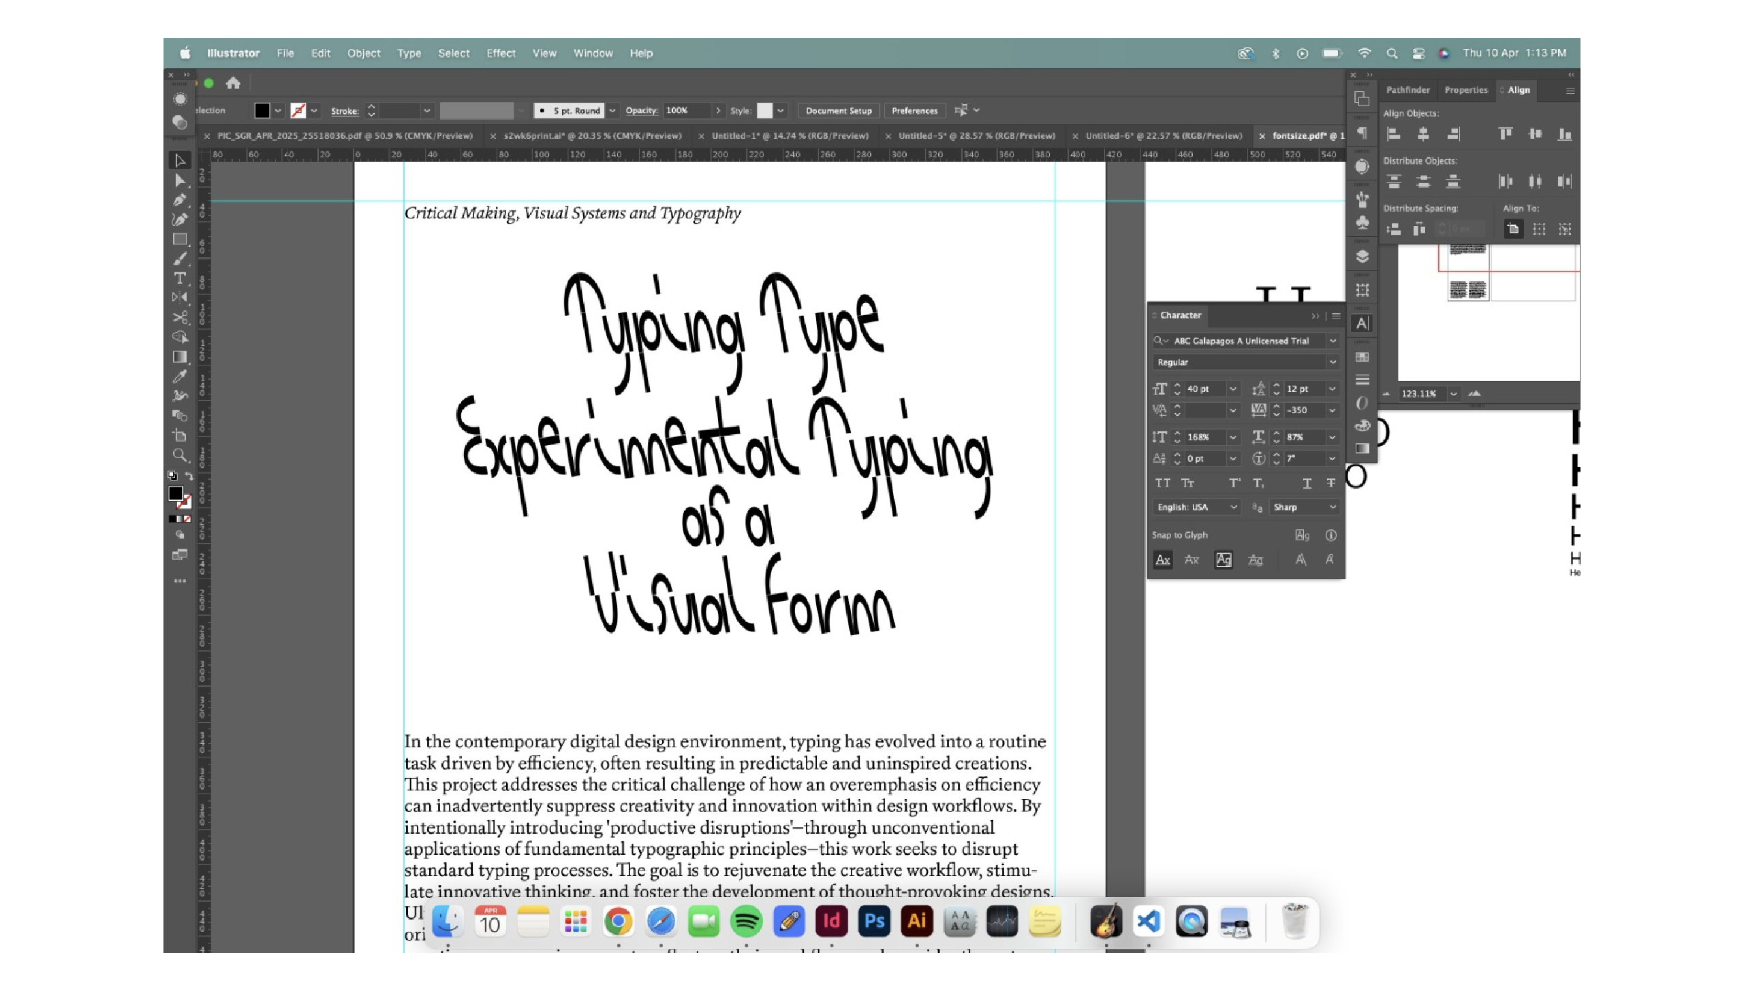Click the Preferences button
Viewport: 1744px width, 991px height.
coord(914,110)
